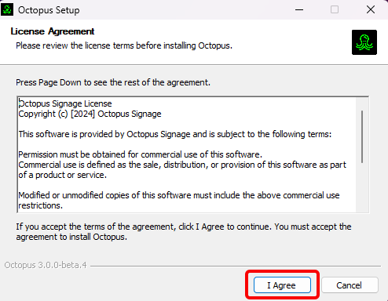
Task: Click the Copyright (c) [2024] line
Action: point(90,114)
